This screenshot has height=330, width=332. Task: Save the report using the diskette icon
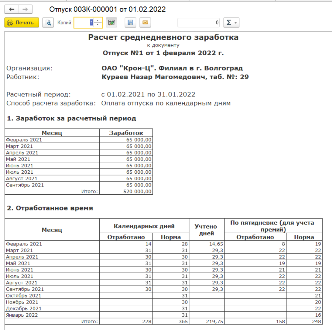click(x=130, y=23)
